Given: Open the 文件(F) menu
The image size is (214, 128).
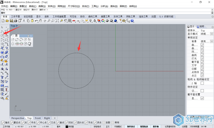Looking at the screenshot, I should (5, 6).
